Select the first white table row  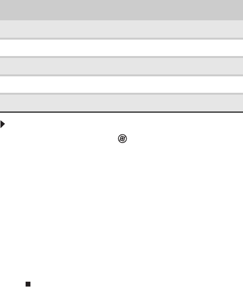[x=122, y=48]
